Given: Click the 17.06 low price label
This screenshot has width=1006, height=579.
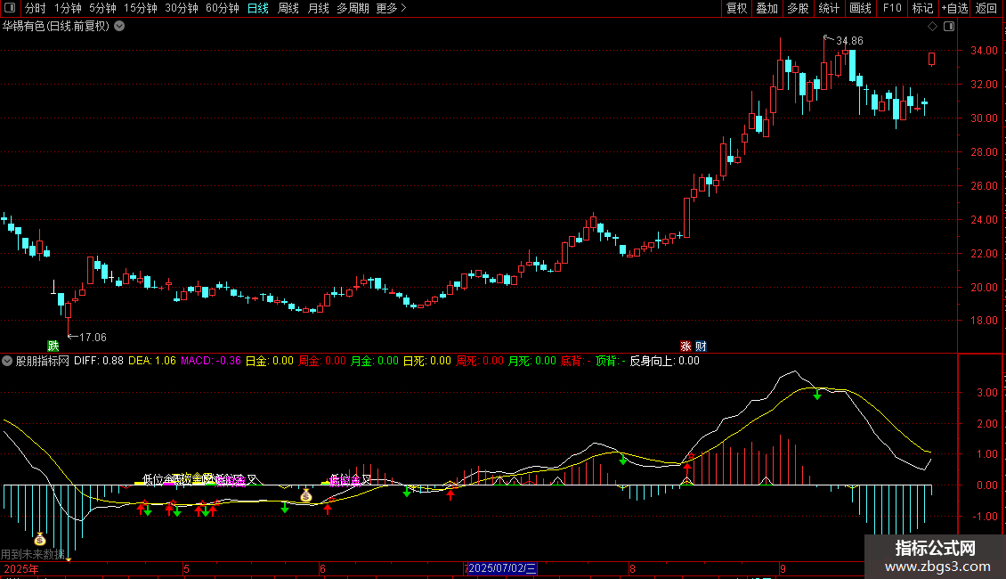Looking at the screenshot, I should tap(93, 337).
